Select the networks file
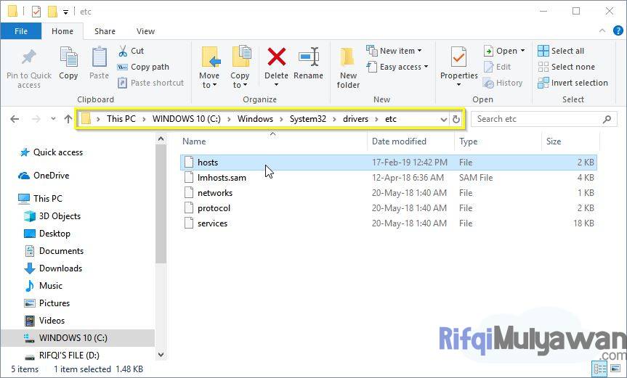This screenshot has width=627, height=378. point(388,193)
